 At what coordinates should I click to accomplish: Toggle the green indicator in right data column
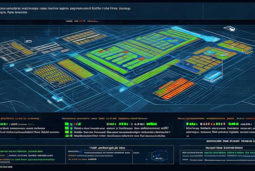189,124
